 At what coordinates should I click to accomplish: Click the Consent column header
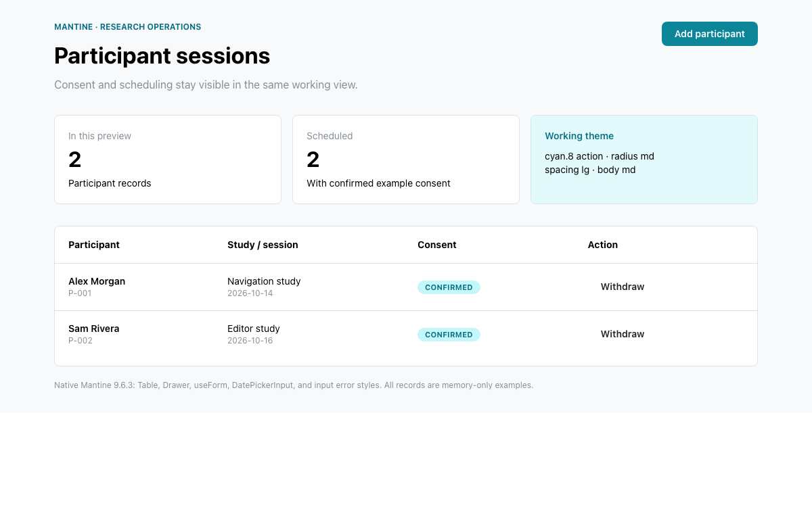tap(437, 245)
